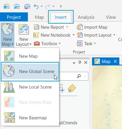Viewport: 122px width, 129px height.
Task: Open the Project tab
Action: [14, 17]
